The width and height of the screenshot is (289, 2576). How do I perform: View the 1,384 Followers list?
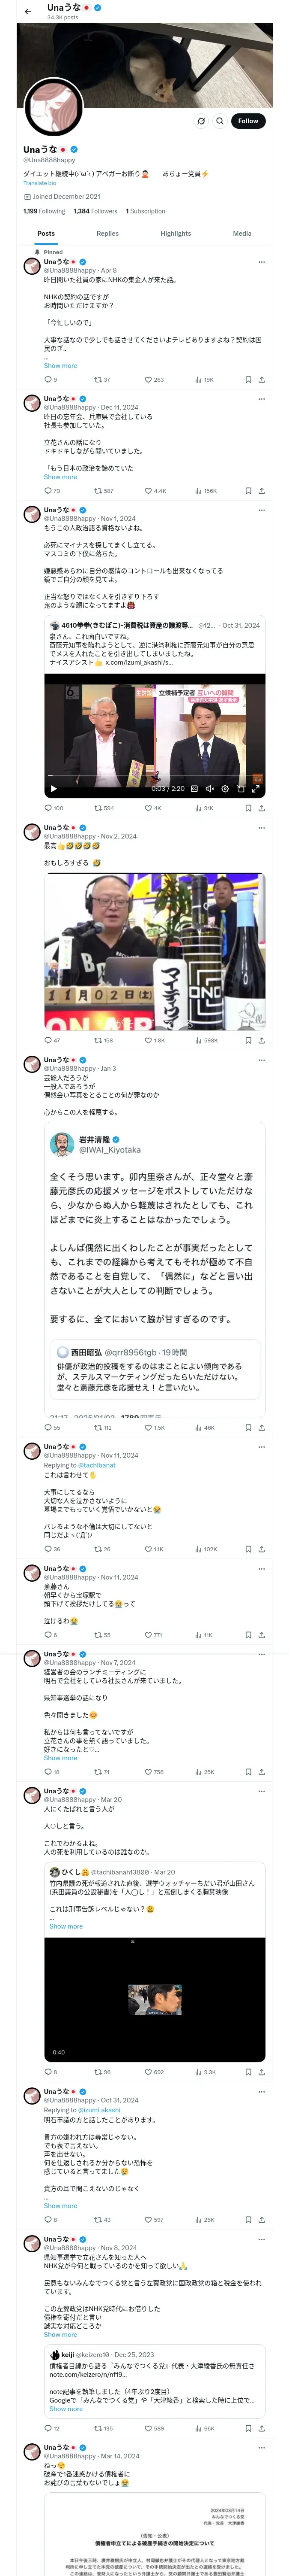pyautogui.click(x=95, y=211)
